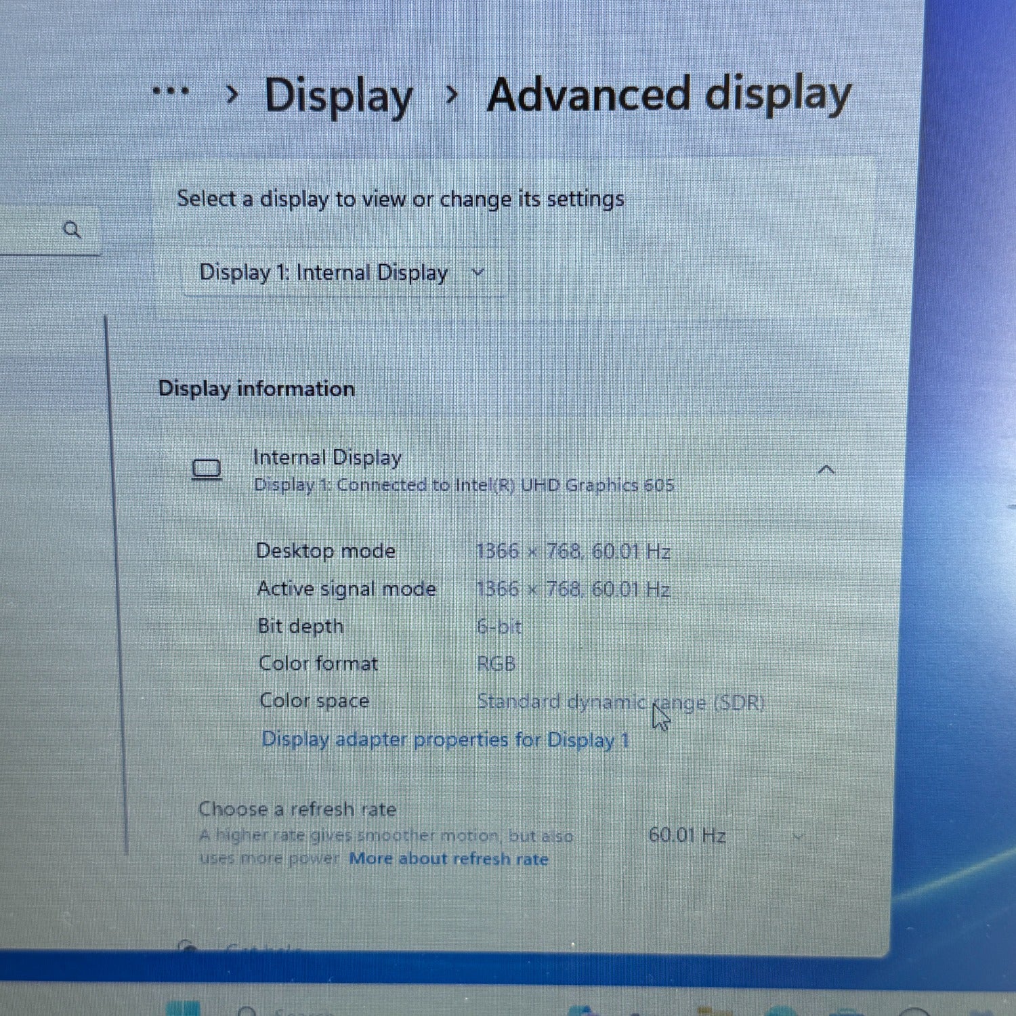Click the Choose a refresh rate label

(297, 809)
